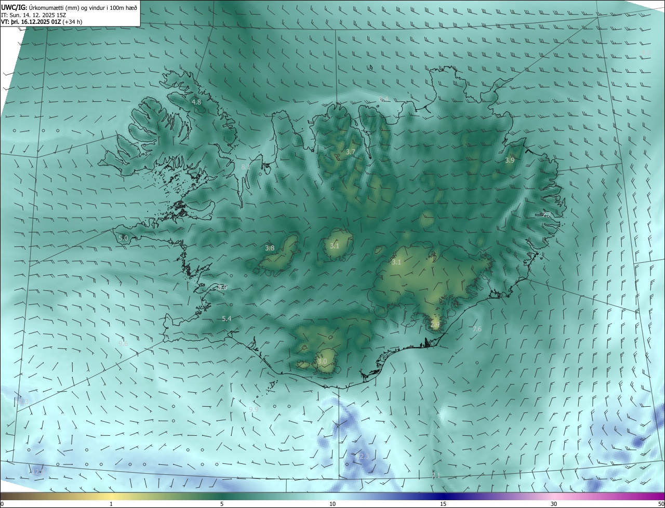Image resolution: width=665 pixels, height=508 pixels.
Task: Pick the 5.0 value on the map
Action: (x=123, y=238)
